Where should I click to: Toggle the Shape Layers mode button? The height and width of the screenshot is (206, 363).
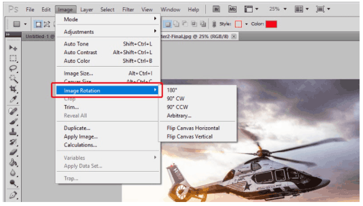coord(38,24)
